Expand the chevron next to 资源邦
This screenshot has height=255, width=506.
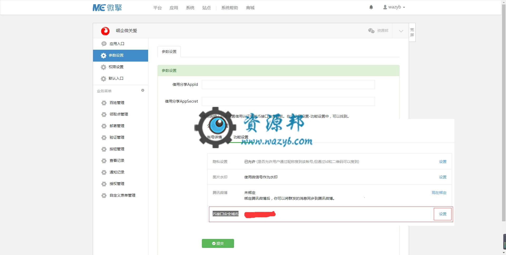click(401, 31)
